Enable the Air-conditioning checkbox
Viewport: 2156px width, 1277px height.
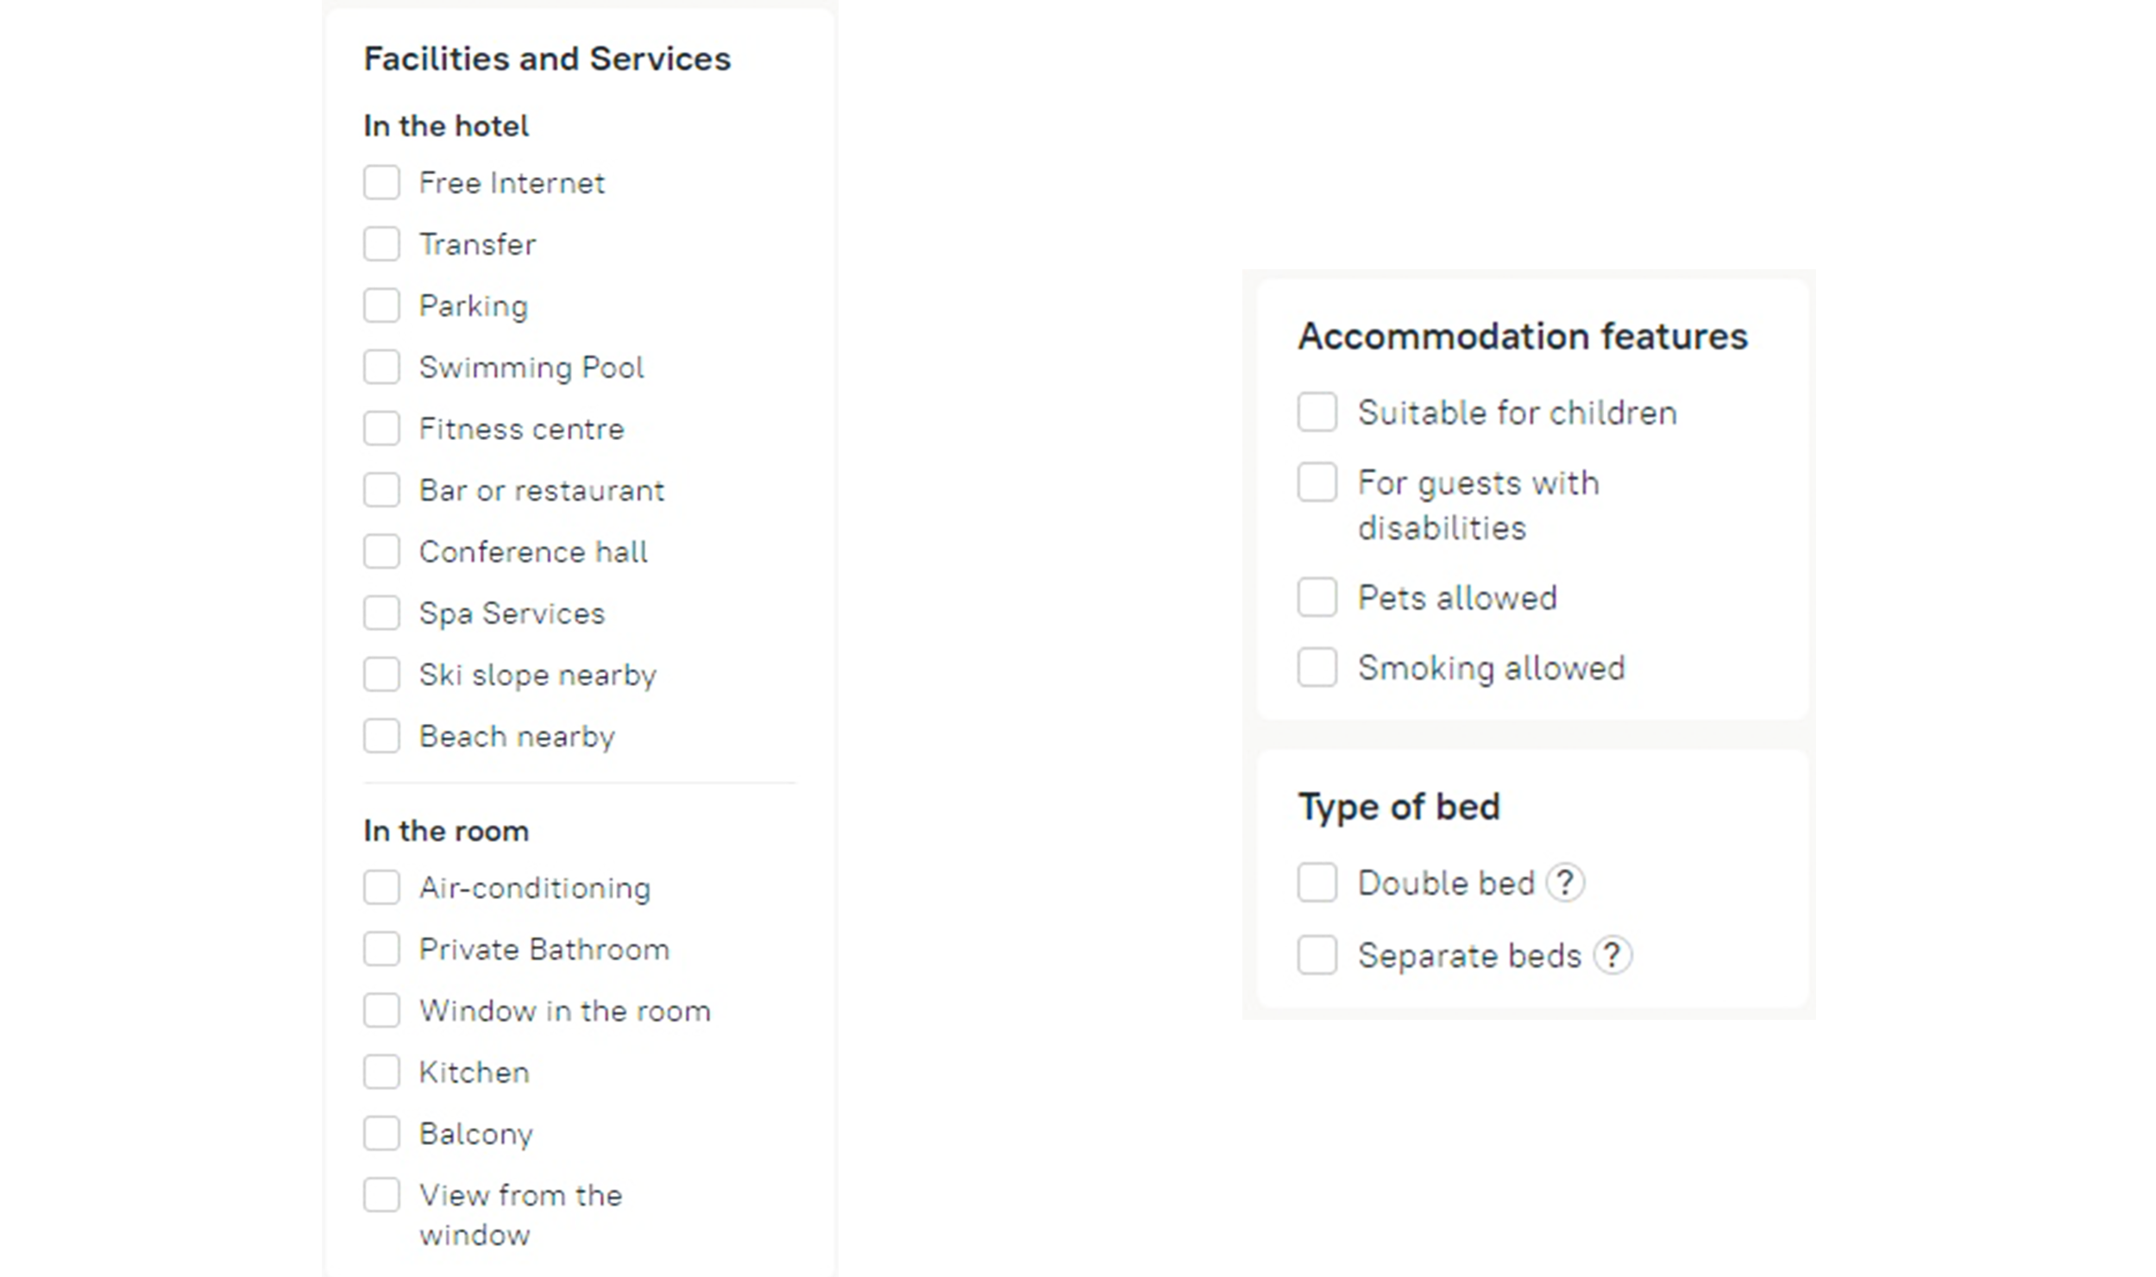tap(381, 887)
